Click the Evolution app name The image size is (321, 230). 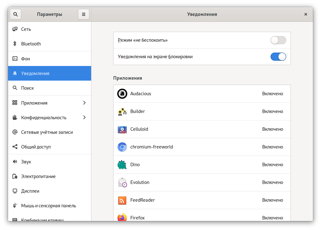[x=140, y=182]
